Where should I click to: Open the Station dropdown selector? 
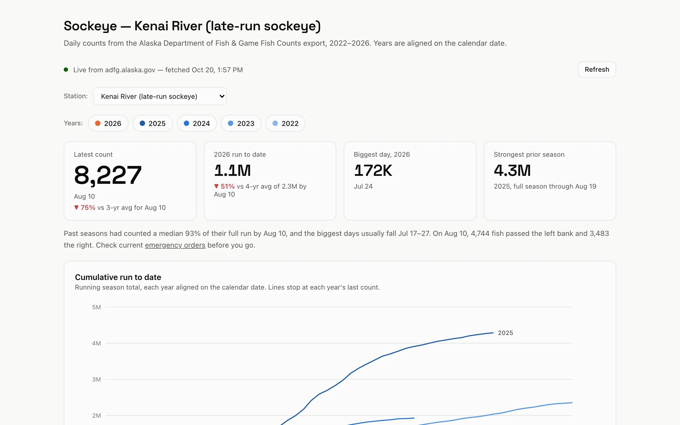[160, 96]
